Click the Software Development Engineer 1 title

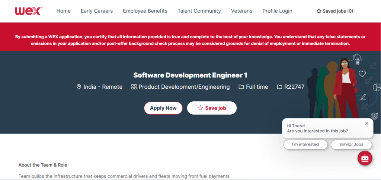[x=190, y=75]
